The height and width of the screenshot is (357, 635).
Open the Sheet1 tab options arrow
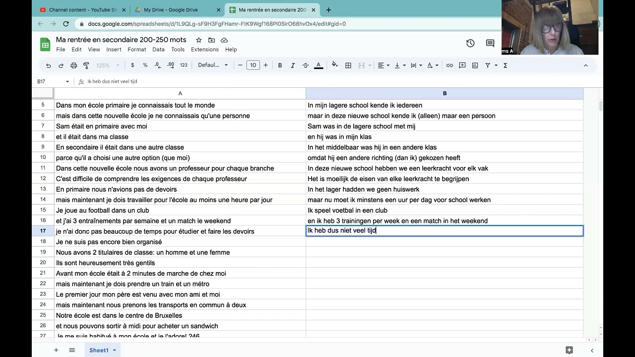[x=115, y=350]
